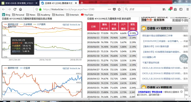Open article 【盤後分享】1005 盤後功課

point(156,47)
